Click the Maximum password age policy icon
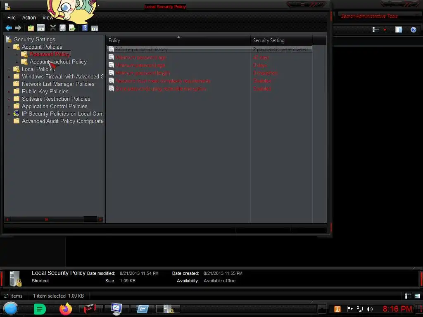 (111, 57)
